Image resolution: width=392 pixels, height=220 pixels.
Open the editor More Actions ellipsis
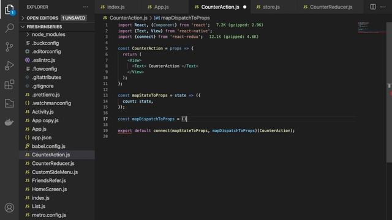[383, 7]
